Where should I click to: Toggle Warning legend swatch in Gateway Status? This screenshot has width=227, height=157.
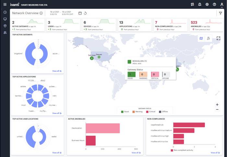(x=134, y=112)
